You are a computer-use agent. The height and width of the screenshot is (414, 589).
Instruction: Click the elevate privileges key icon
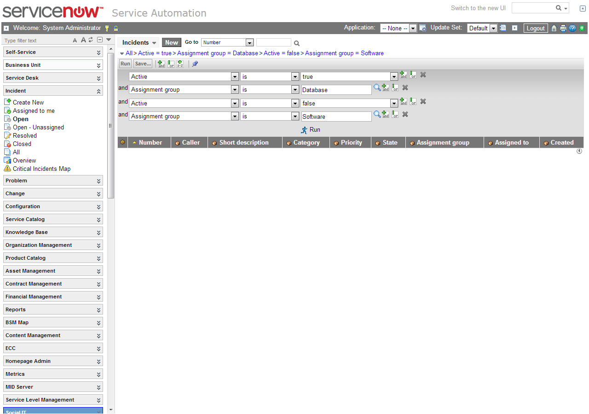click(x=107, y=28)
